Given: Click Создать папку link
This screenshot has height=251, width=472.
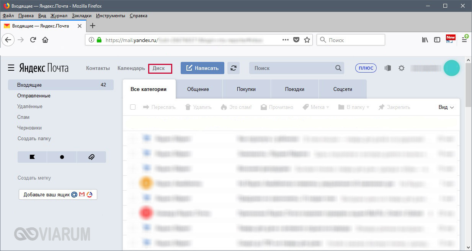Looking at the screenshot, I should point(34,139).
